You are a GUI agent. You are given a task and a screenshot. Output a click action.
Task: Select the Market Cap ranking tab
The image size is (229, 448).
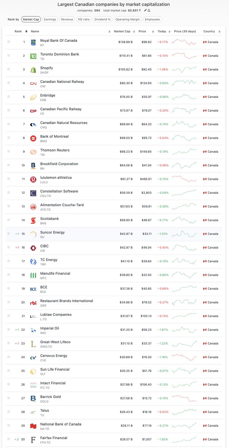click(31, 19)
